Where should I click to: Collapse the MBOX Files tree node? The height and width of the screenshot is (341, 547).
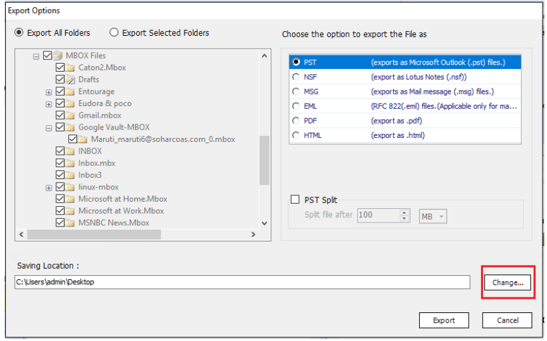[x=37, y=56]
